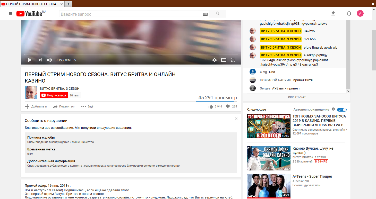Dislike the video with thumbs down
Image resolution: width=376 pixels, height=199 pixels.
coord(228,106)
